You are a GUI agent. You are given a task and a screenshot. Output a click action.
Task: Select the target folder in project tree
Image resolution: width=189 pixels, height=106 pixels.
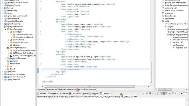click(x=12, y=69)
